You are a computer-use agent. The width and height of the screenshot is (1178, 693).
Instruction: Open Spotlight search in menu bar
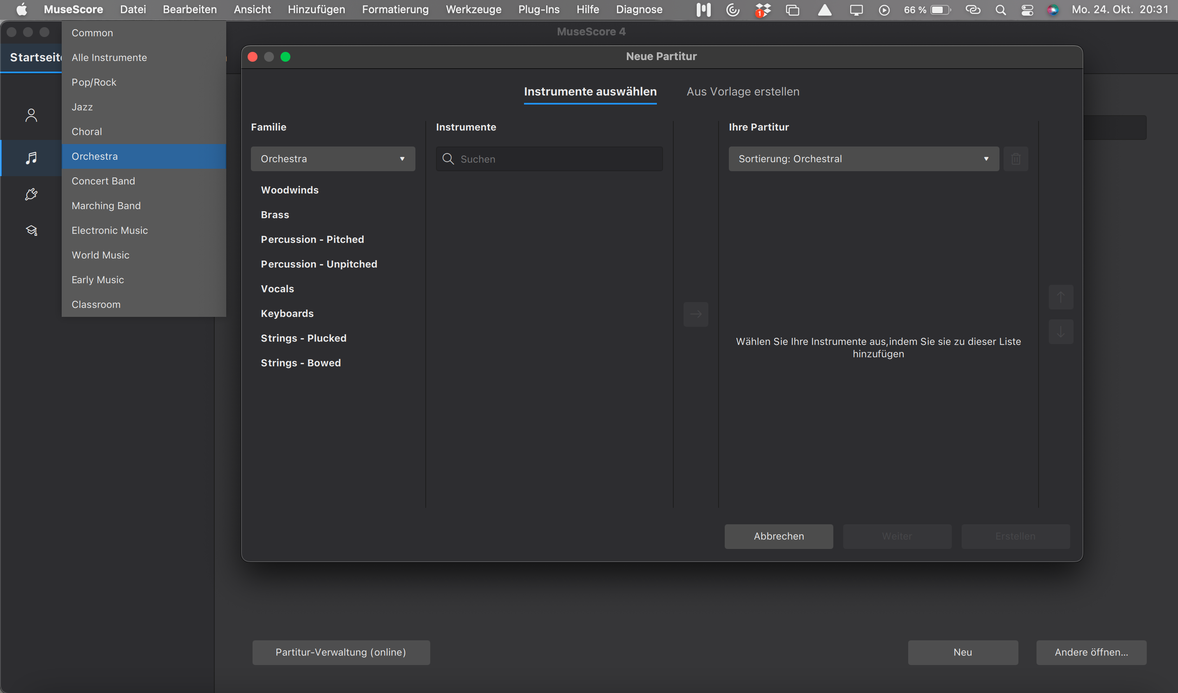[x=1000, y=9]
